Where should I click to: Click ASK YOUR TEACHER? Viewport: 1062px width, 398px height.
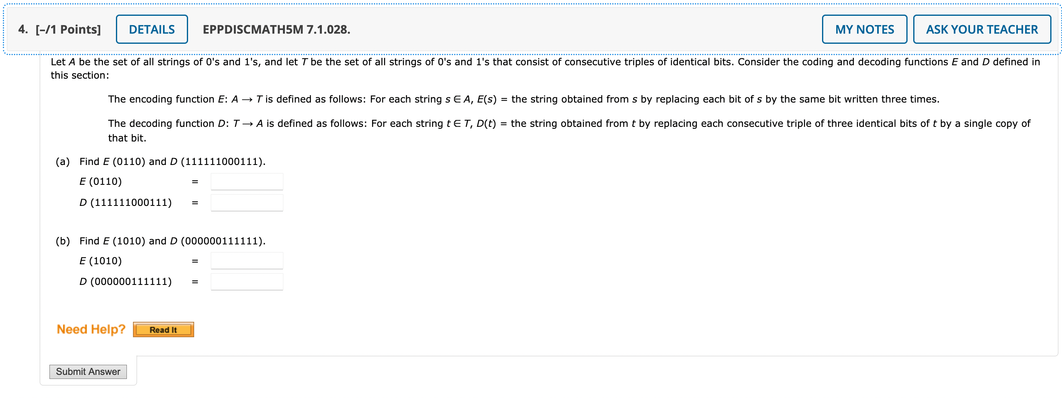click(x=982, y=29)
